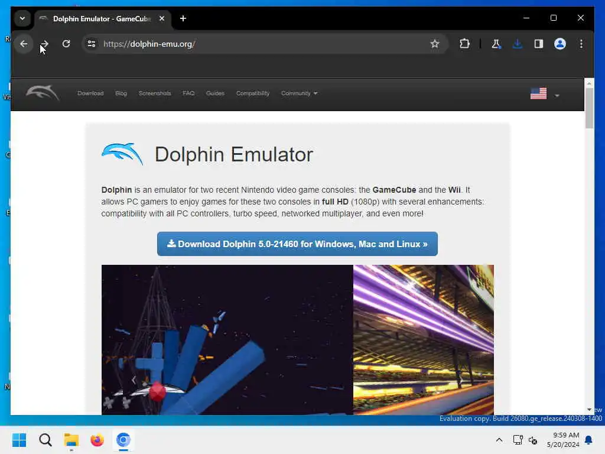Open the Windows Start menu

click(19, 440)
